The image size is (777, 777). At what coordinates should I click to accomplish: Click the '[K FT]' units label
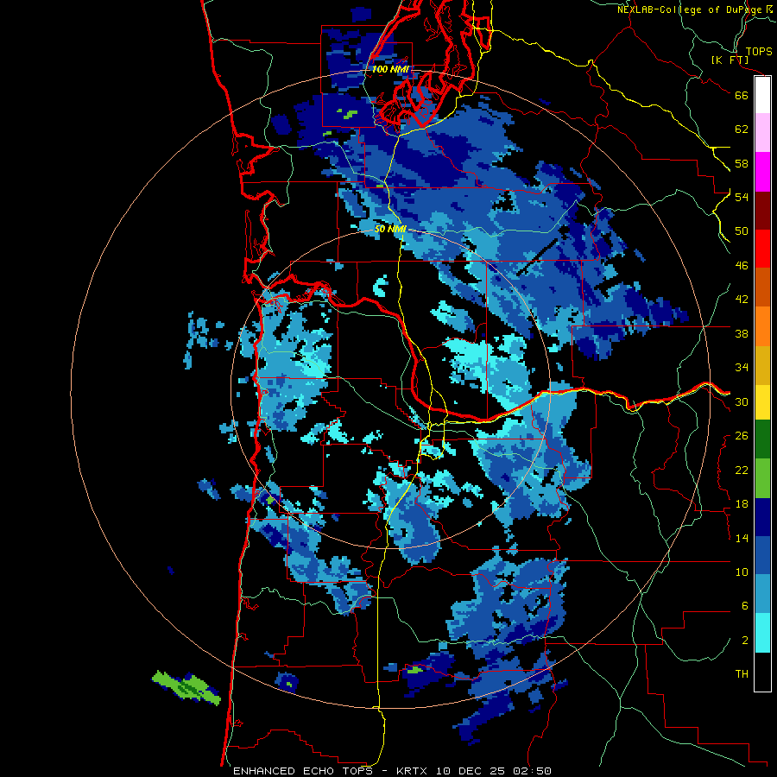click(x=730, y=60)
